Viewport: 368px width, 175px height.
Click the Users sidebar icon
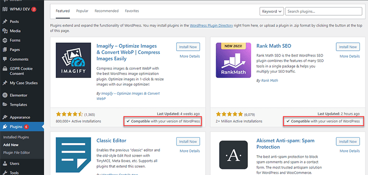5,163
